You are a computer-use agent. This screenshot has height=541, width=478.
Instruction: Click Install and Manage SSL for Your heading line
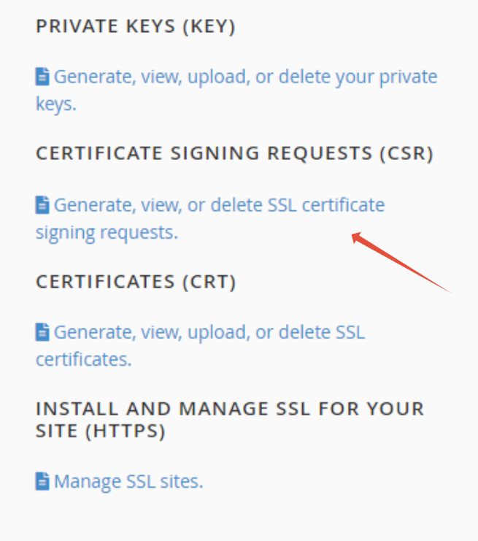230,409
